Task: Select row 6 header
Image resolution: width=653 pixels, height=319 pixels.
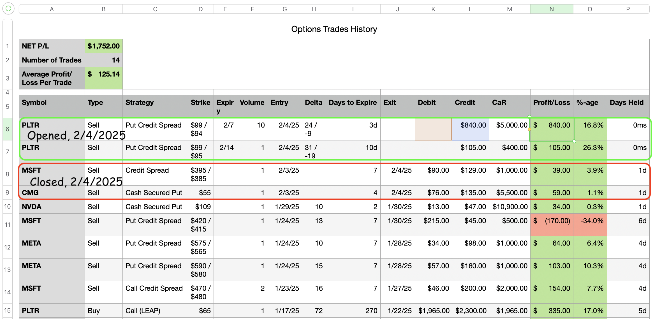Action: click(x=8, y=129)
